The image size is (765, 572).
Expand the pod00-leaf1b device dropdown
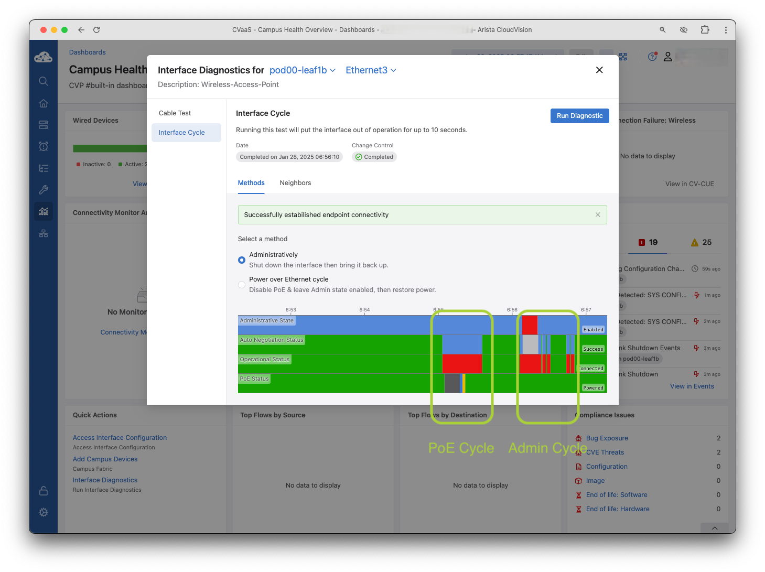[x=302, y=70]
